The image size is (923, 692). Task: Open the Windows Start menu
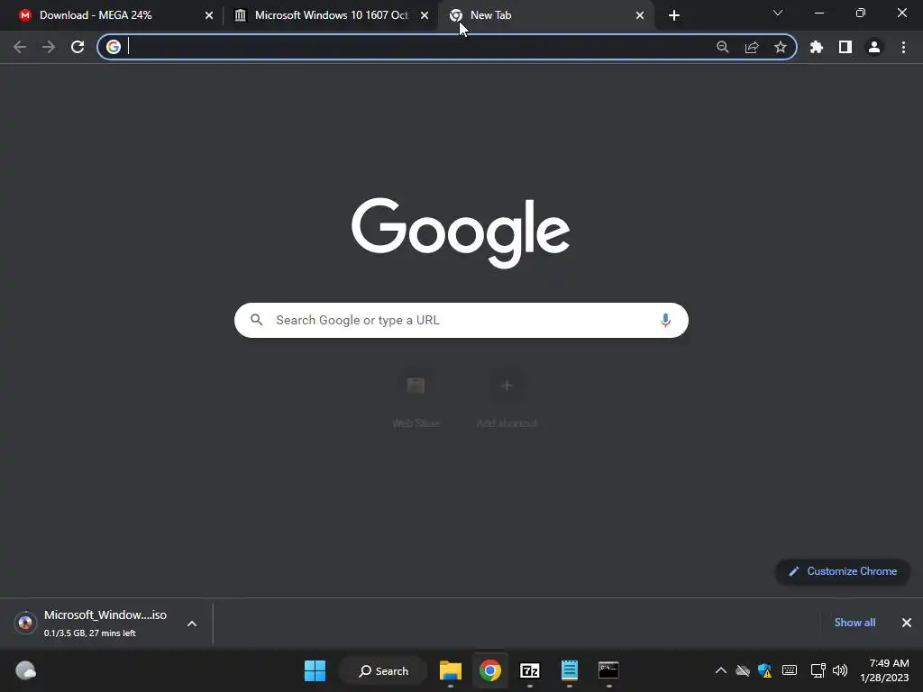pyautogui.click(x=315, y=670)
